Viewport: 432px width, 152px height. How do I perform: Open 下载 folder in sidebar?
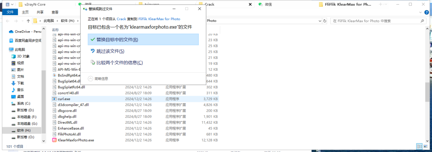[x=18, y=83]
